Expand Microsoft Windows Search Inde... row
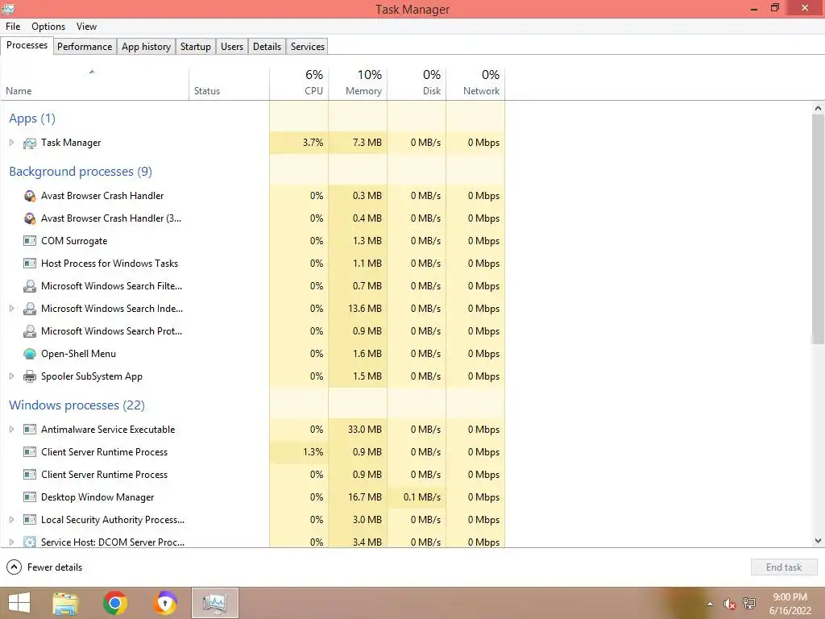The image size is (825, 619). (11, 309)
